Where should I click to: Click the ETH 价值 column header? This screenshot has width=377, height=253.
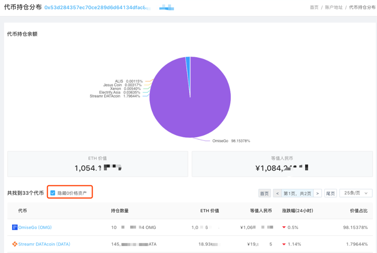point(210,211)
